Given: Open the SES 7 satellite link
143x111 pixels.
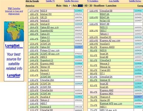Looking at the screenshot, I should [103, 31].
